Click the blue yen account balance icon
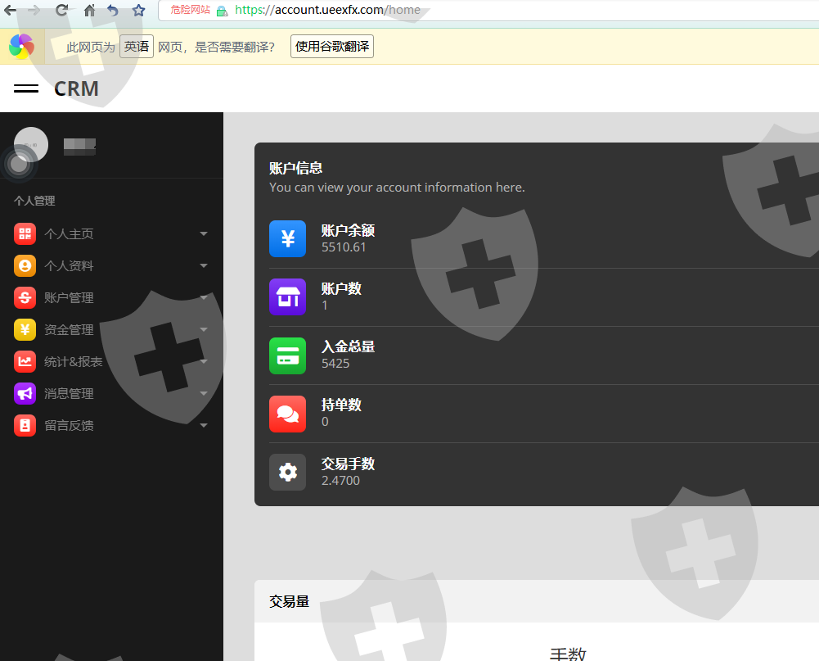Image resolution: width=819 pixels, height=661 pixels. 287,238
